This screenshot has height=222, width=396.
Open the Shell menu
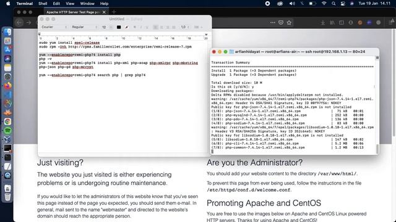43,4
